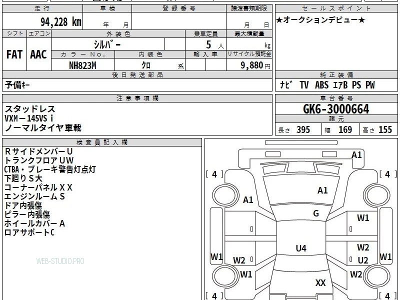Select the ノーマルタイヤ車載 note
This screenshot has height=300, width=400.
43,127
